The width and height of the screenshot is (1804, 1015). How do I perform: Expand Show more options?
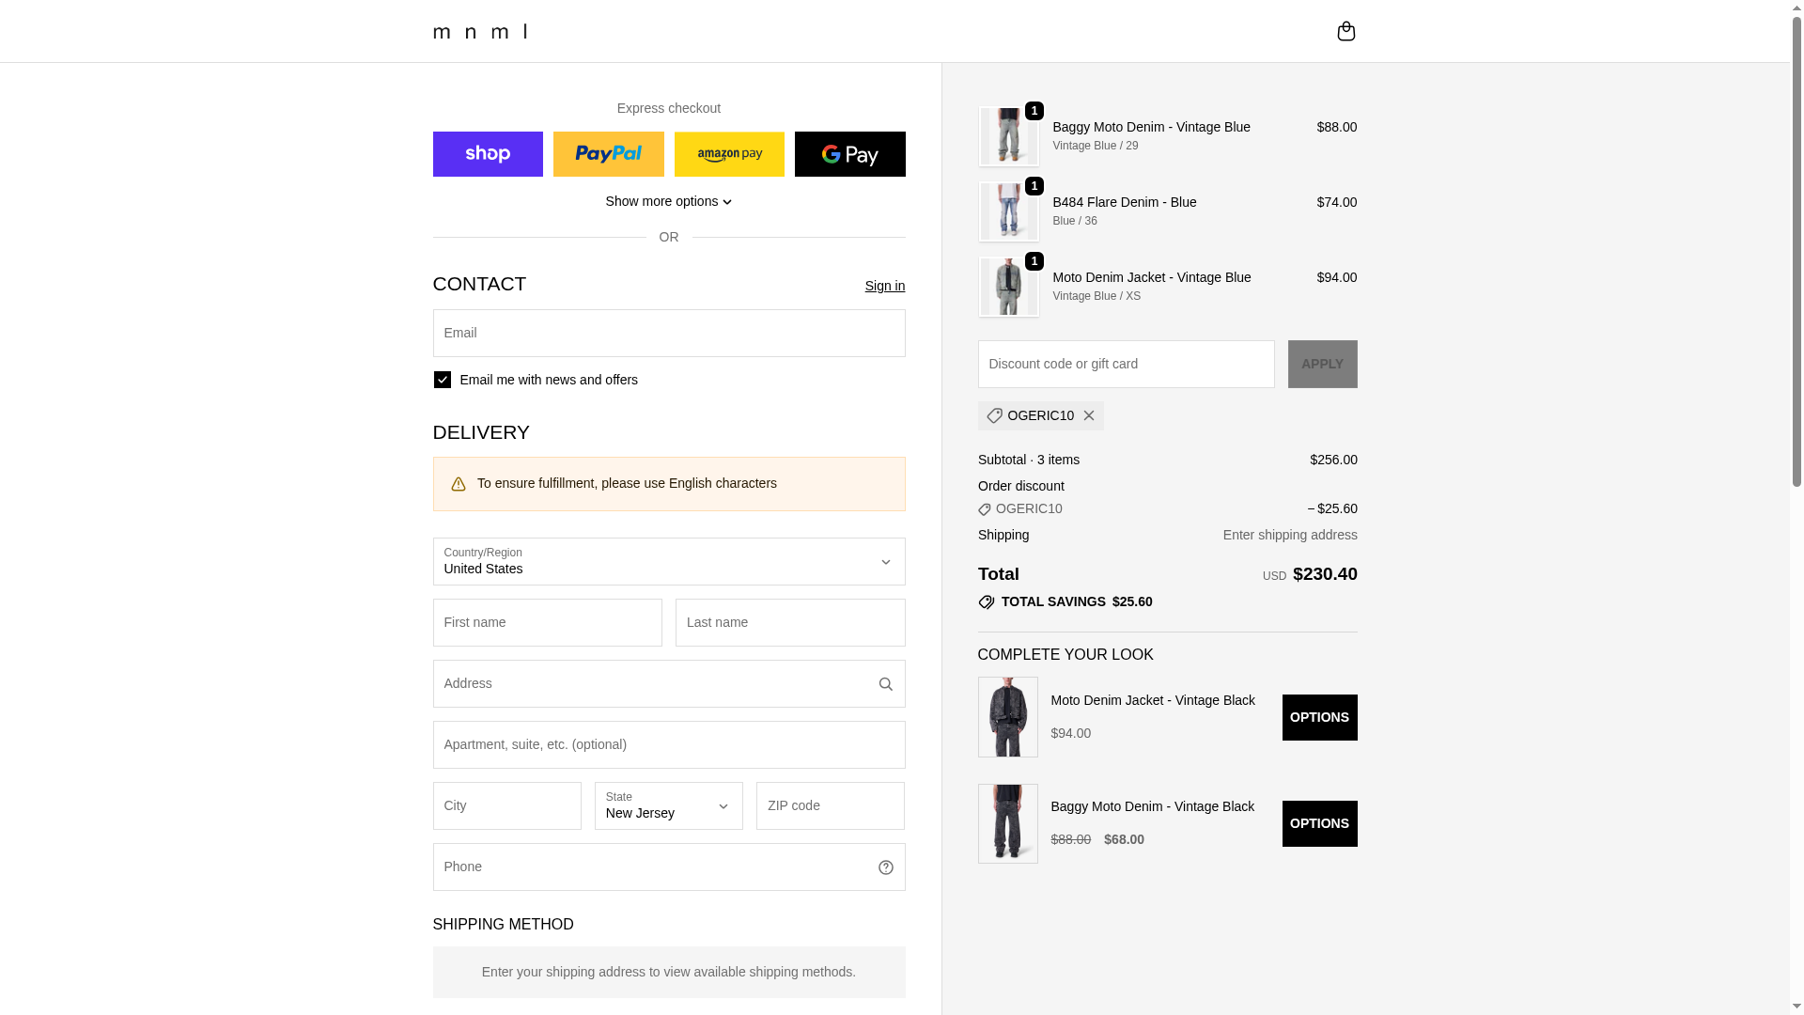668,201
